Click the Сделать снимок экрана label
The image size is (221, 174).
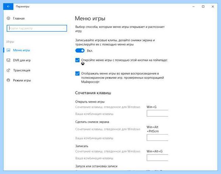92,122
